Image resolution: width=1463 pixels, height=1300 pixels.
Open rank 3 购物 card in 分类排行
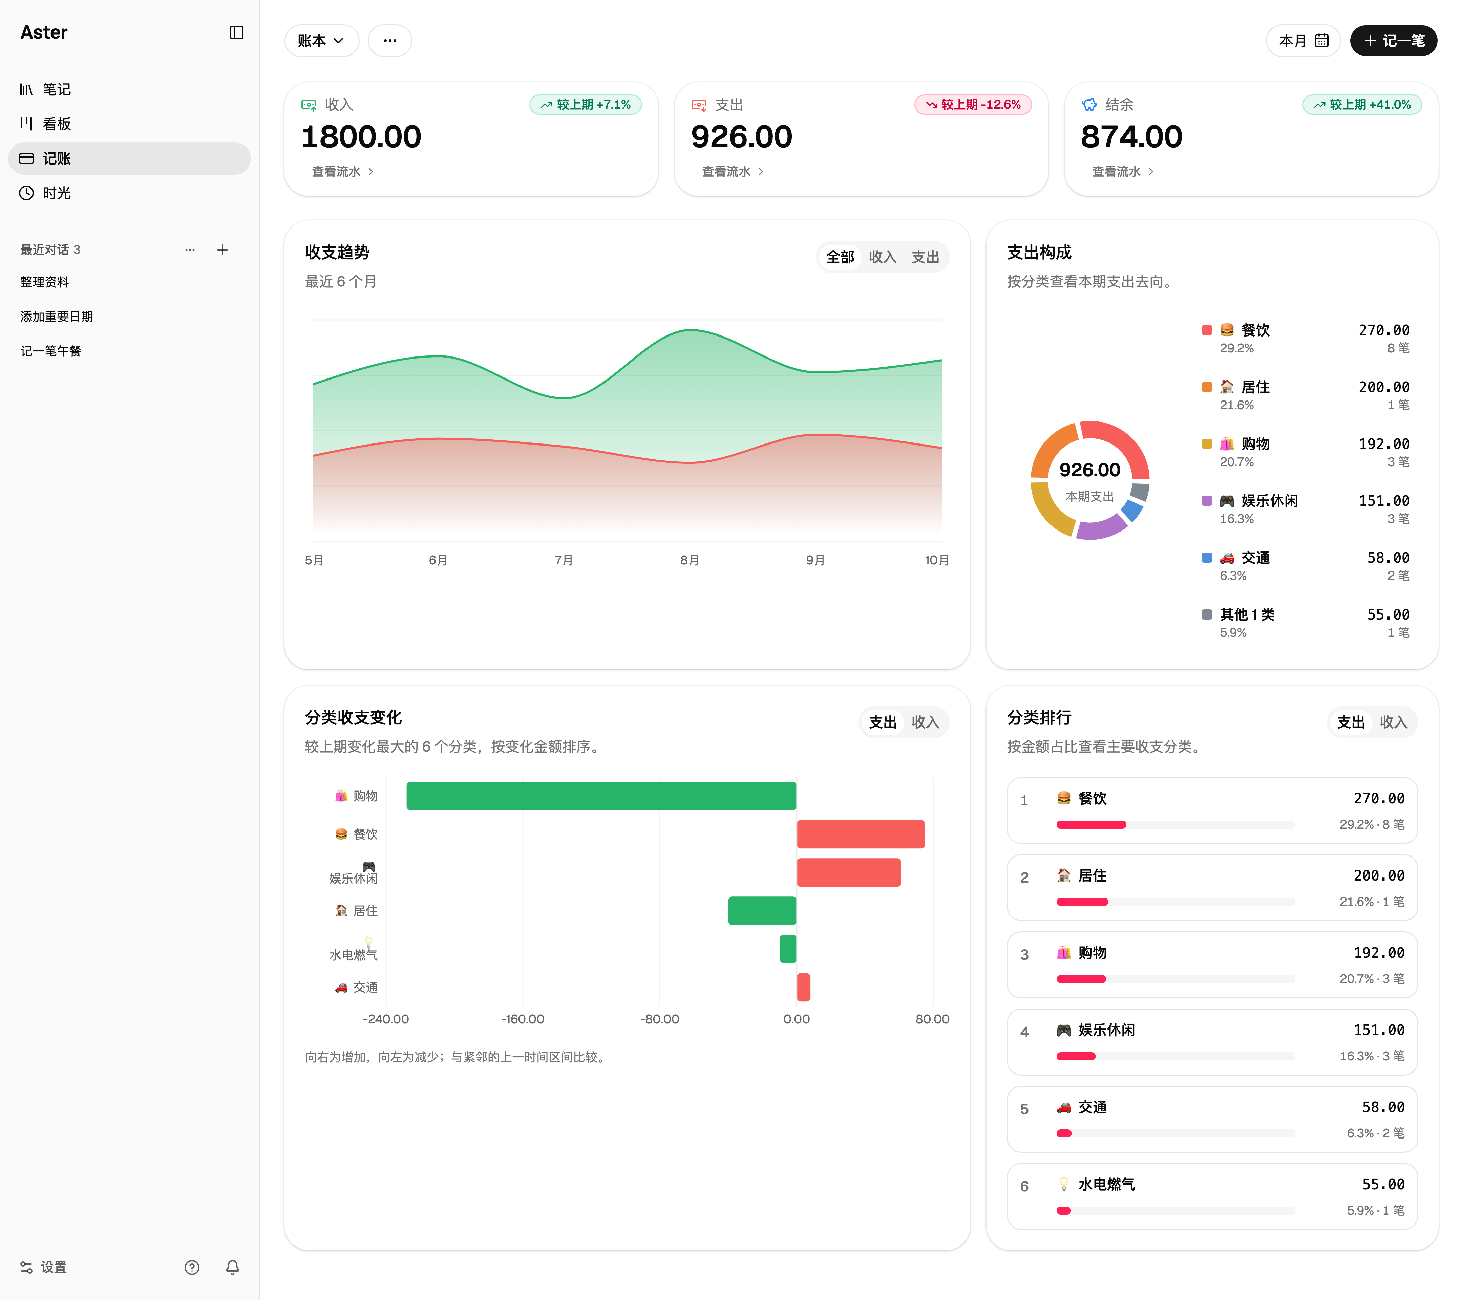1212,965
